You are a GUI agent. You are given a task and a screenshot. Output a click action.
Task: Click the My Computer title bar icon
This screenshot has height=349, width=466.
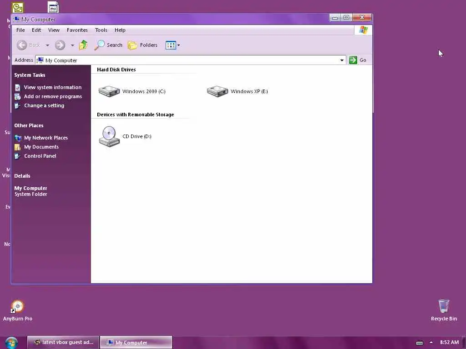click(x=17, y=19)
